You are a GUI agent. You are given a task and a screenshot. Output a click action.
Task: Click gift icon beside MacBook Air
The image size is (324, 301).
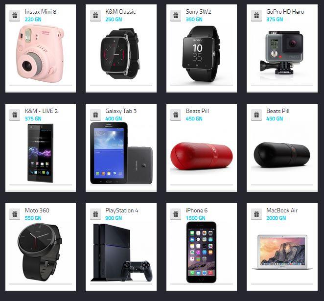pos(256,214)
